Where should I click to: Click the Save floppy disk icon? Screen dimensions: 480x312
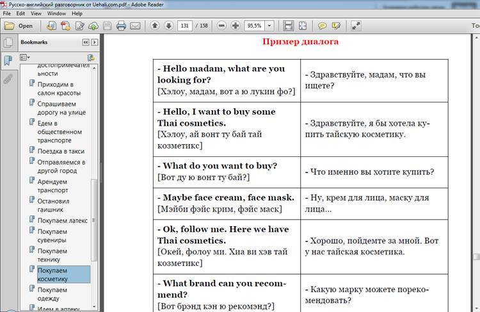point(107,26)
